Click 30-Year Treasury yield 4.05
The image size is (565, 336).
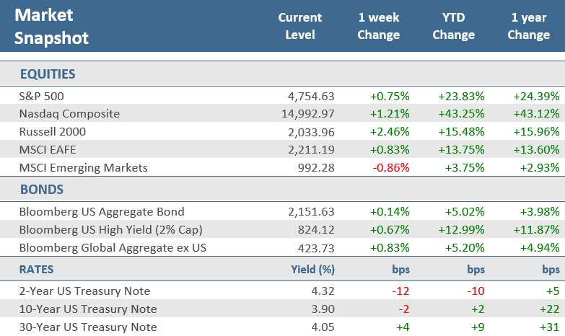(323, 327)
